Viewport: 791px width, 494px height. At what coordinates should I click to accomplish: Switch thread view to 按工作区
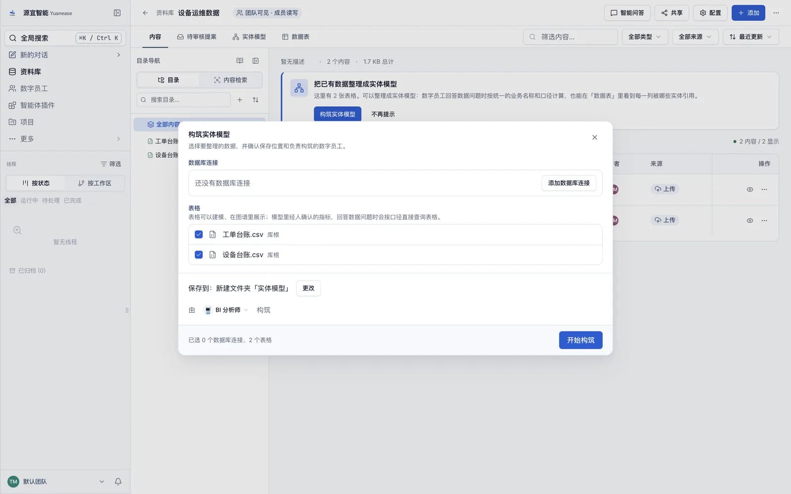(x=94, y=183)
